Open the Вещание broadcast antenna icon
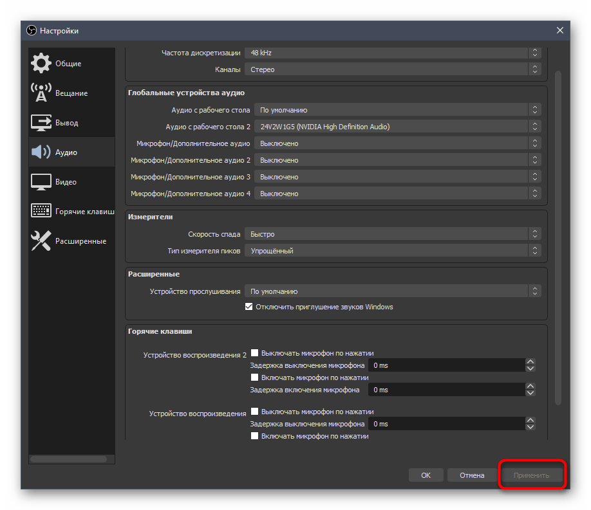This screenshot has height=510, width=591. pyautogui.click(x=41, y=93)
